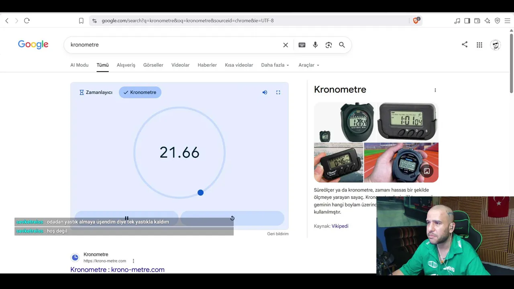
Task: Open the 0:46 handheld timer image
Action: point(339,163)
